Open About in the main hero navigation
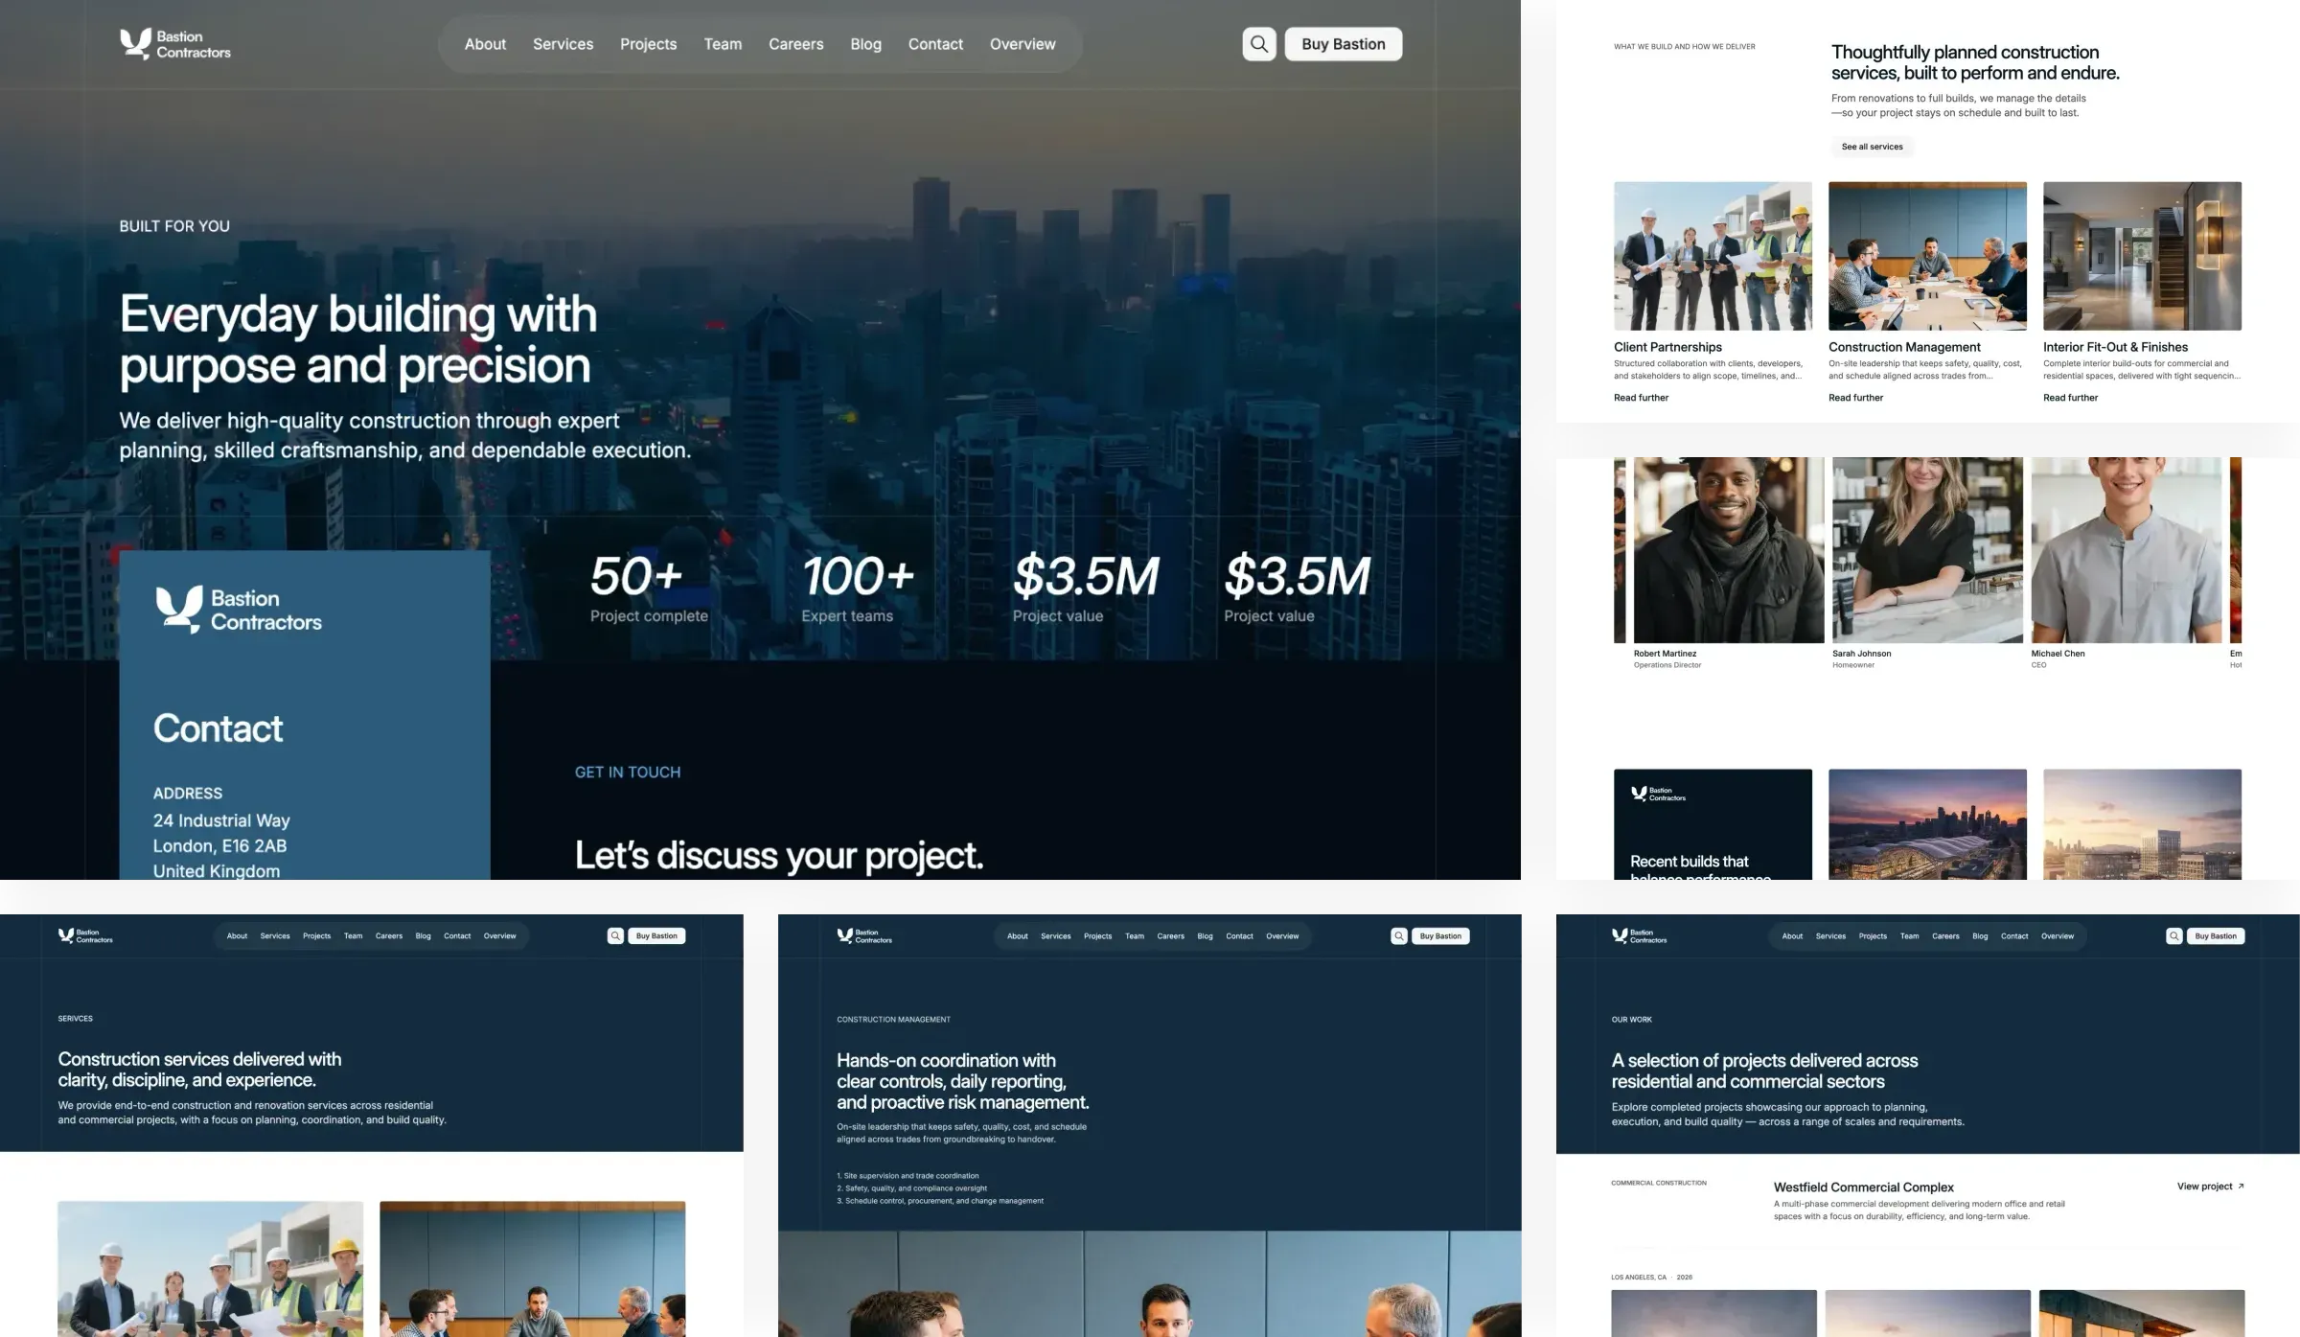This screenshot has width=2300, height=1337. 485,44
